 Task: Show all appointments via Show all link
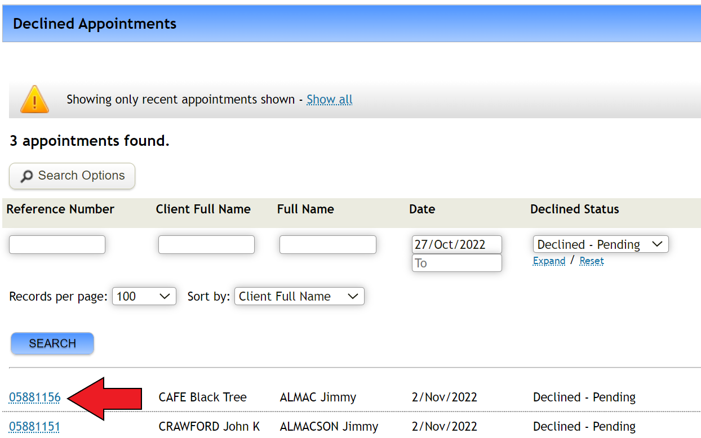coord(329,99)
